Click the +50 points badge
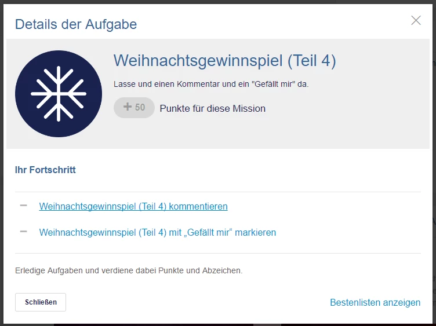The image size is (436, 326). coord(134,108)
